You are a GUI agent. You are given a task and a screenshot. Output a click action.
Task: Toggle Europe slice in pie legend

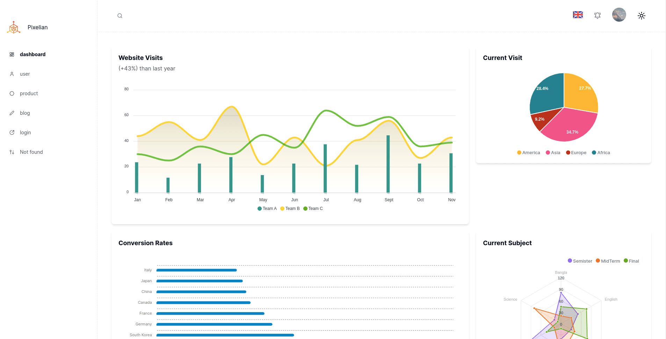[576, 153]
